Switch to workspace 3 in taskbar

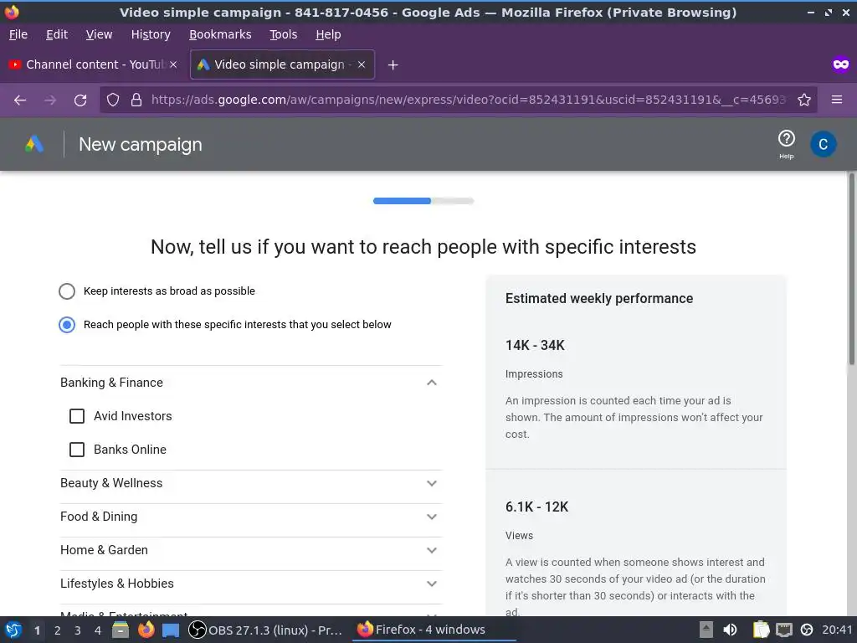click(x=77, y=630)
